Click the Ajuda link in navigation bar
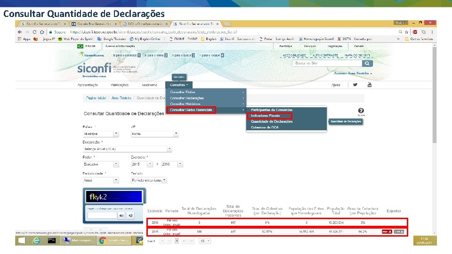452x254 pixels. [x=336, y=85]
